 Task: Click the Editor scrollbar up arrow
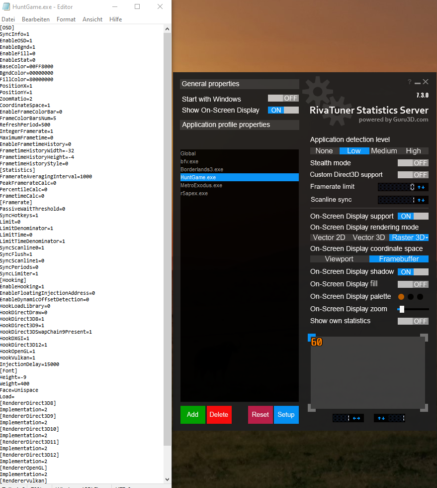click(167, 29)
